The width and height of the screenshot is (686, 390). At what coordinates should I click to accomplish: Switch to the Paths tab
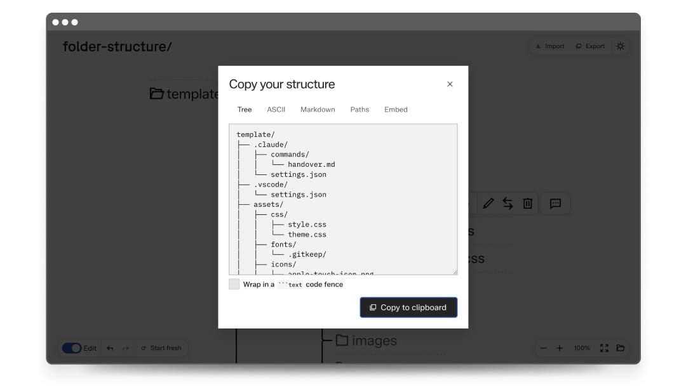pyautogui.click(x=359, y=110)
